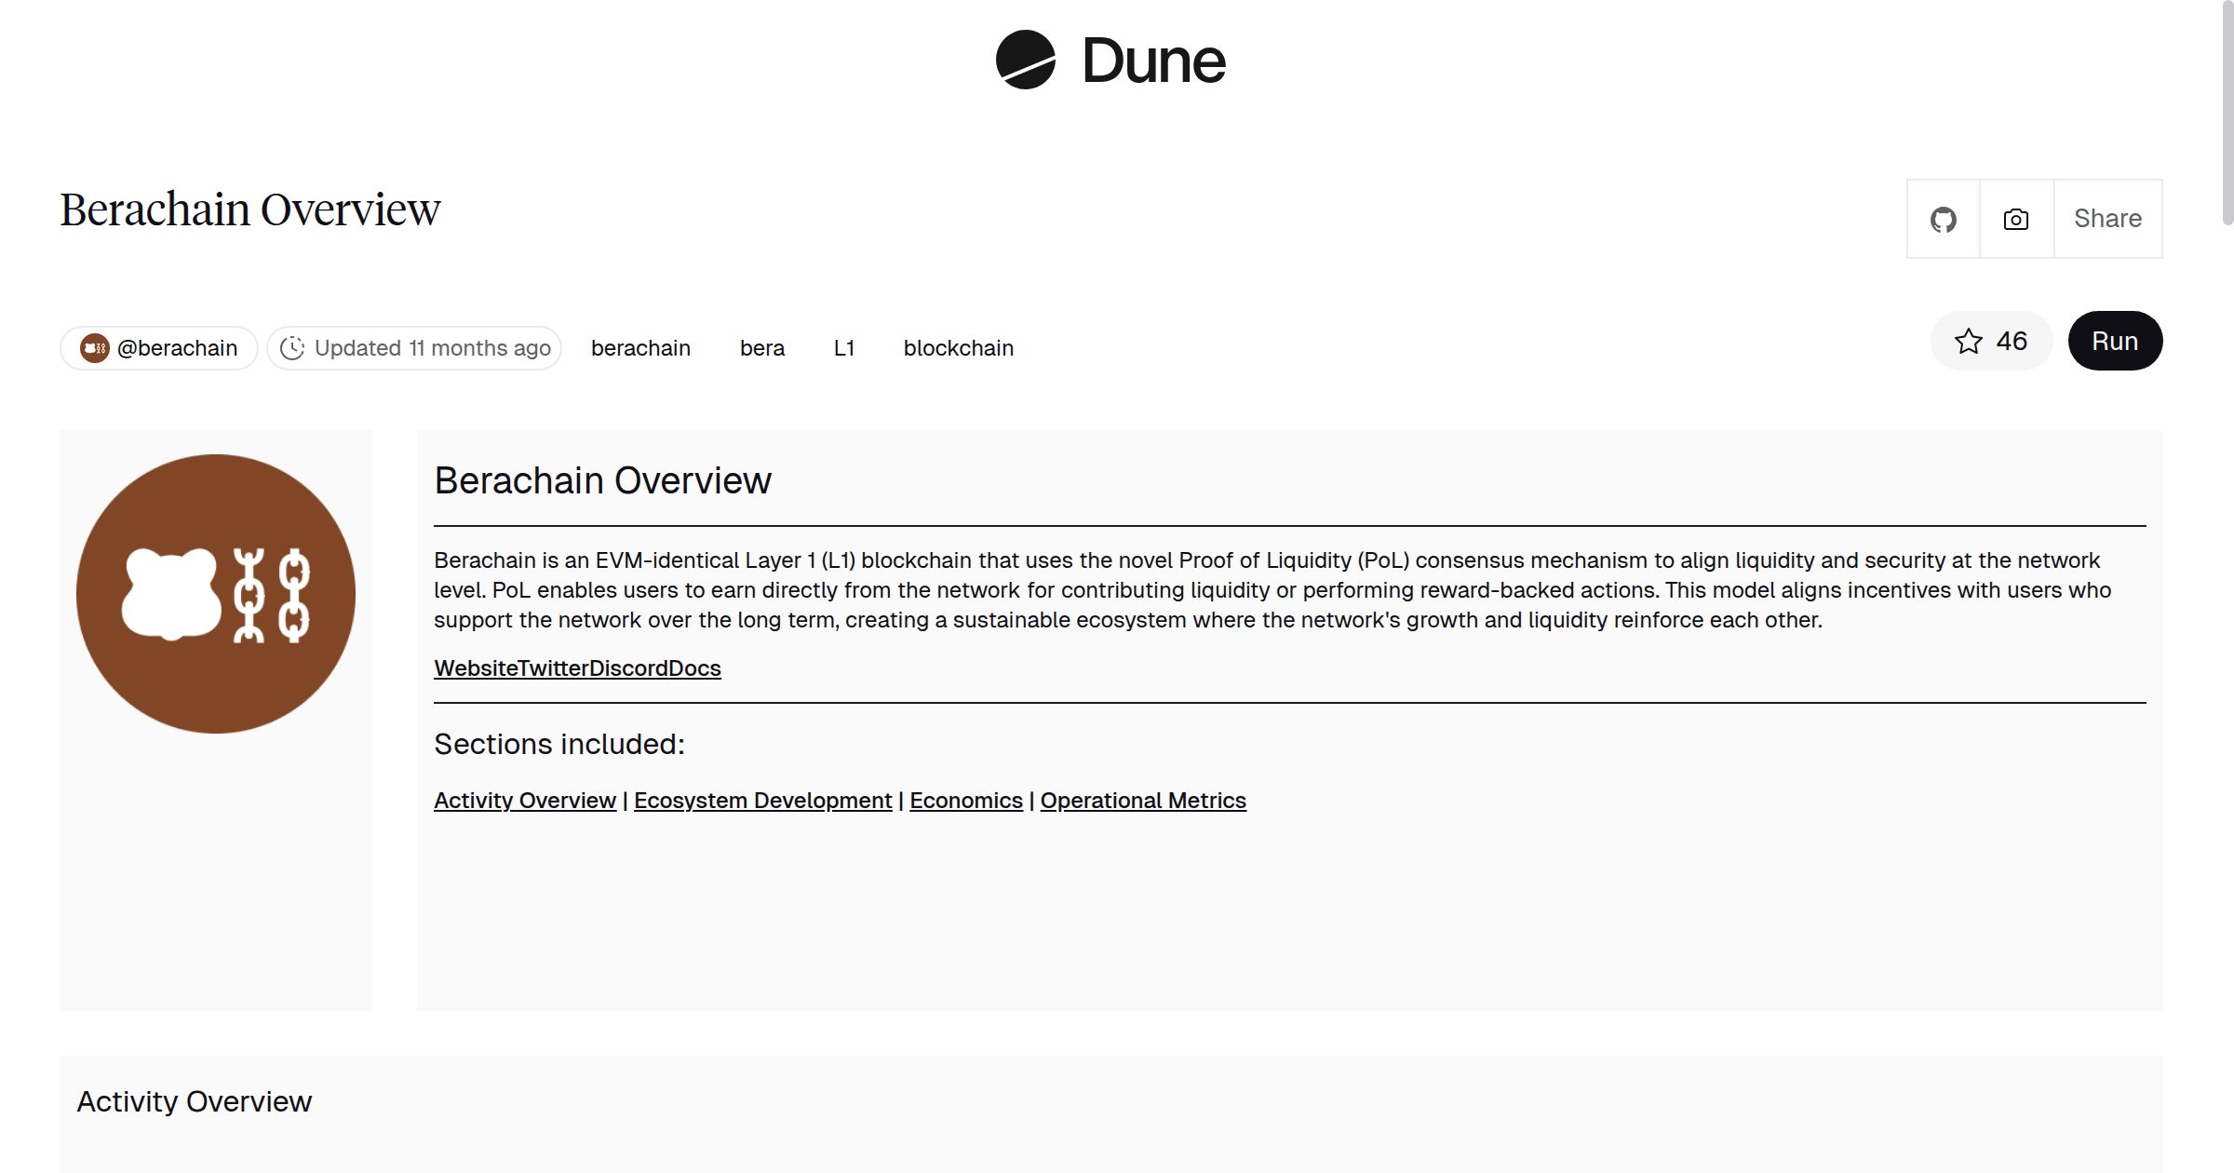Screen dimensions: 2234x1173
Task: Select the berachain tag
Action: pyautogui.click(x=640, y=348)
